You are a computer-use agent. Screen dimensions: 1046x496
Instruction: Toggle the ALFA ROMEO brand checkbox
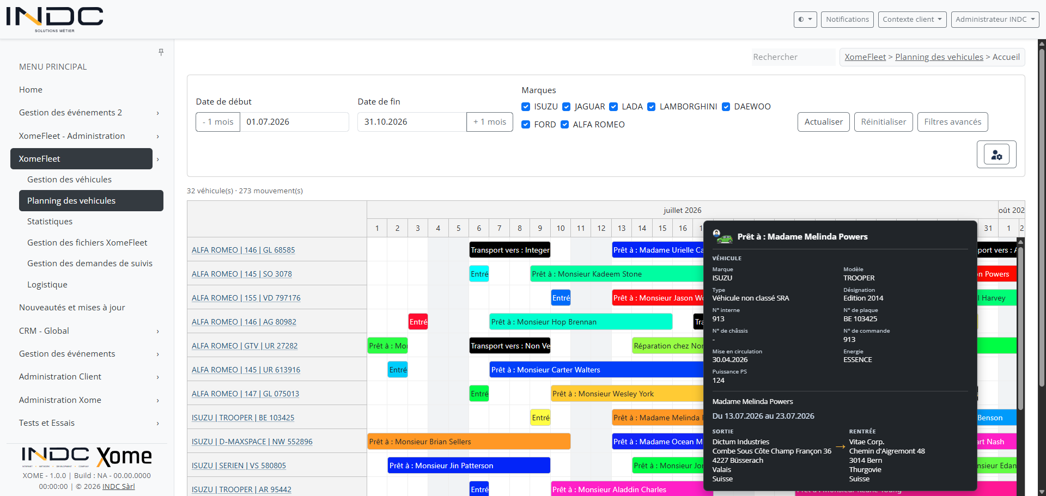click(x=564, y=125)
